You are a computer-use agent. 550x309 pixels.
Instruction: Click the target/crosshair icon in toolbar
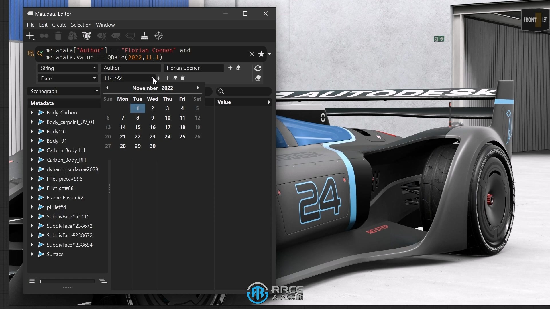(x=158, y=36)
